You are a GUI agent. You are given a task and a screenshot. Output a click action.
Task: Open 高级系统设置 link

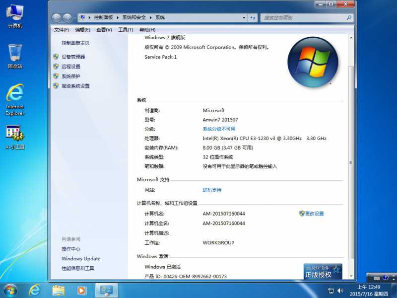[75, 85]
